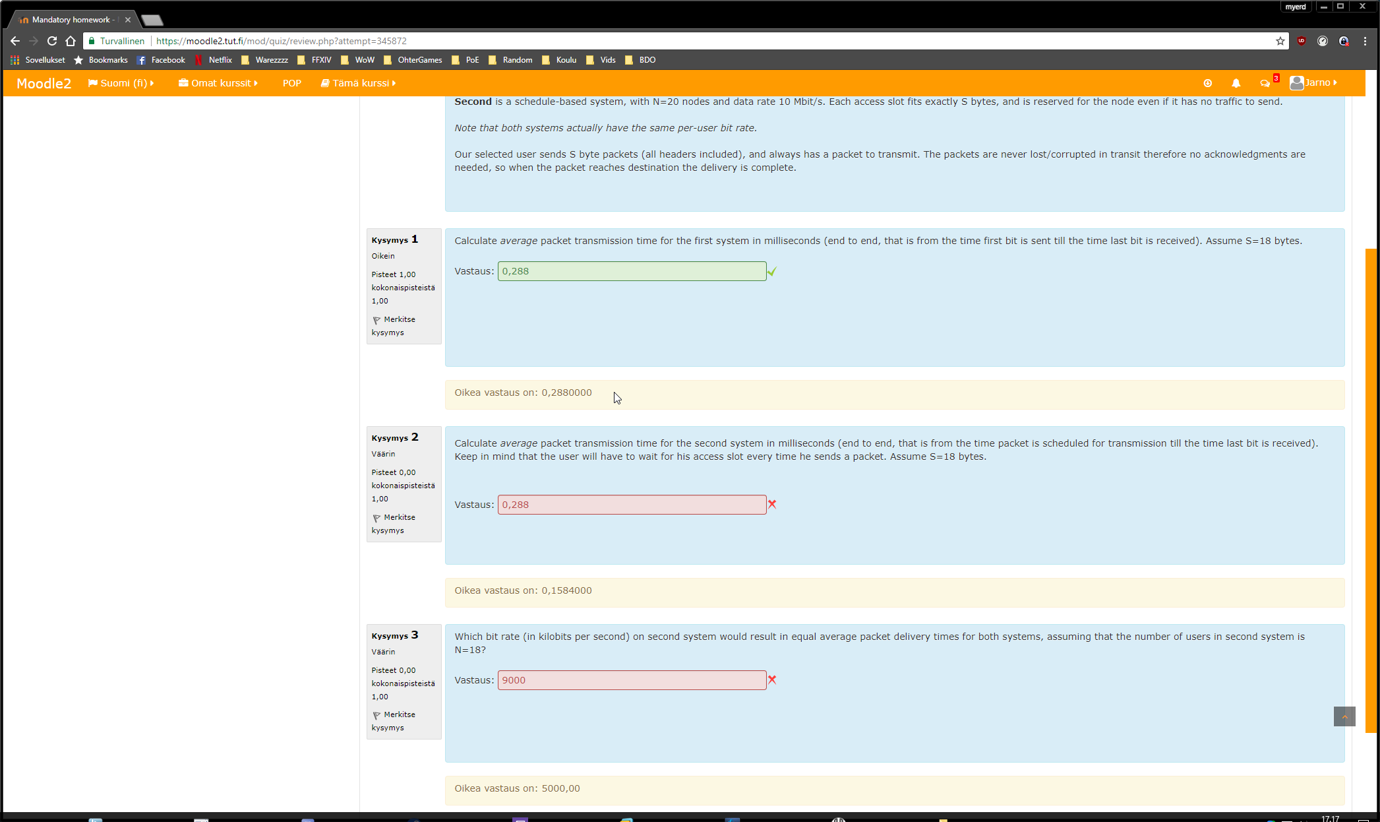Open the Netflix bookmark
The width and height of the screenshot is (1380, 822).
(214, 60)
